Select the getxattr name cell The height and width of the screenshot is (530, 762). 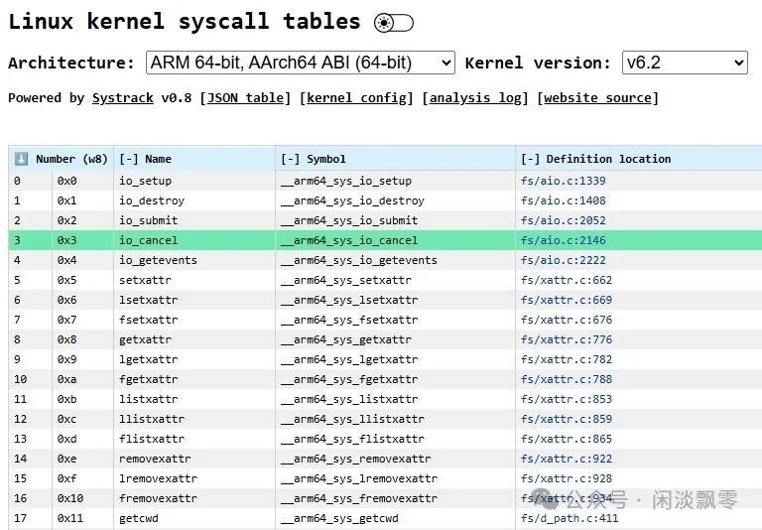click(194, 339)
